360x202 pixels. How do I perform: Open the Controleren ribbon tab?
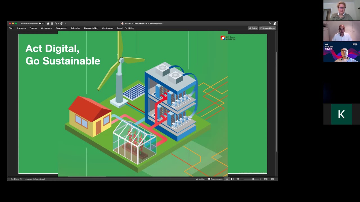coord(108,28)
